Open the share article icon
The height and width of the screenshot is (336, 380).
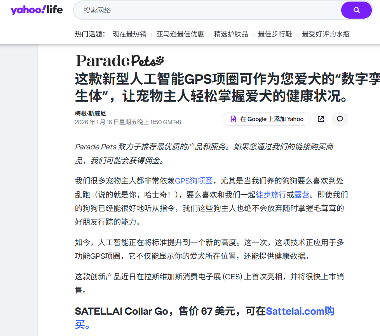pos(321,119)
